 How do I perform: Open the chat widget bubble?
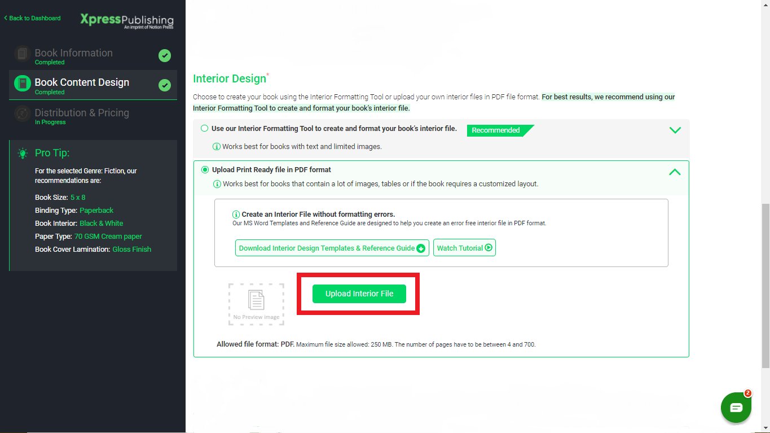[736, 408]
